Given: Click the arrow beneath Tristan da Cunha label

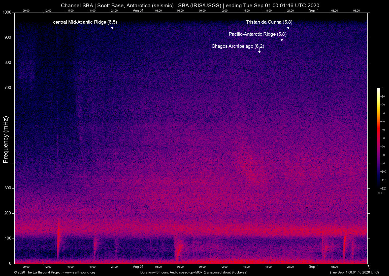Looking at the screenshot, I should pyautogui.click(x=288, y=27).
